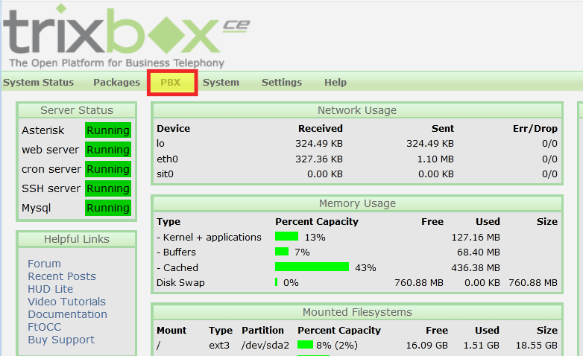
Task: Click the Err/Drop column header
Action: [535, 129]
